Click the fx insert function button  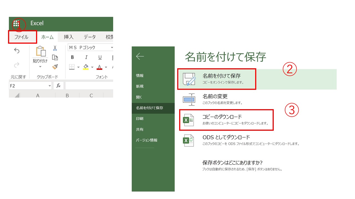click(59, 86)
